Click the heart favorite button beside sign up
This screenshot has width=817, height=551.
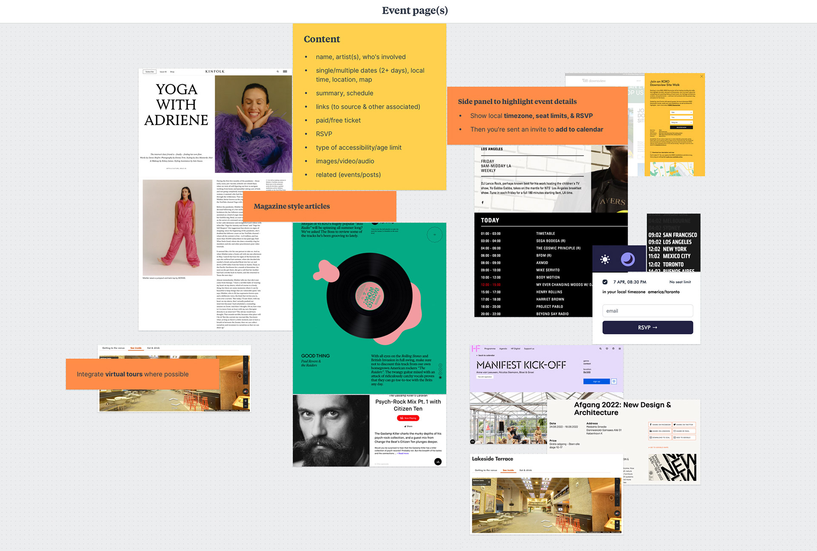point(614,381)
